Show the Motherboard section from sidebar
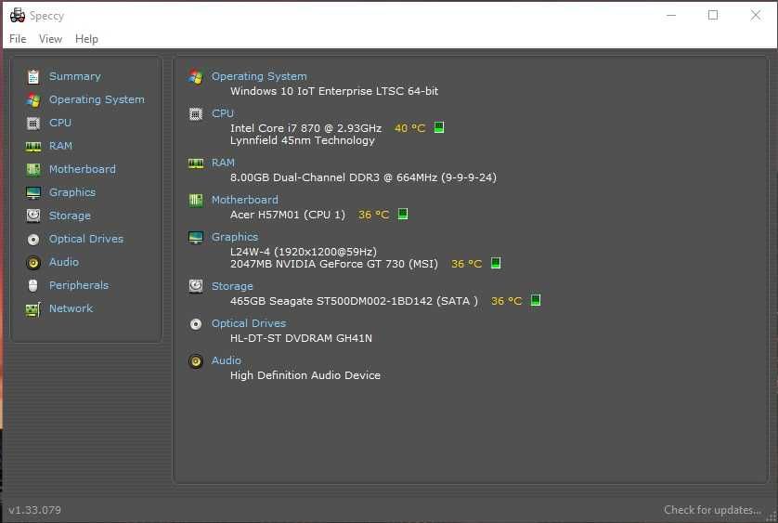Image resolution: width=778 pixels, height=523 pixels. click(x=83, y=169)
